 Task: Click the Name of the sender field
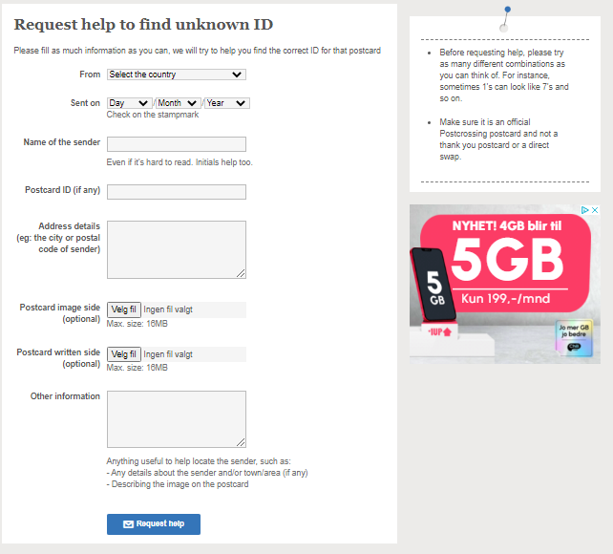coord(177,144)
